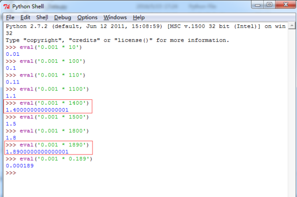This screenshot has height=197, width=297.
Task: Click the scrollbar up arrow
Action: pyautogui.click(x=292, y=26)
